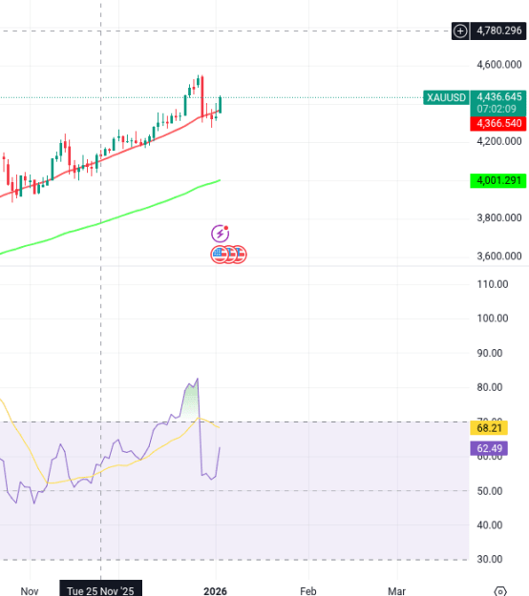Click the 3,600.000 price scale value

point(499,256)
